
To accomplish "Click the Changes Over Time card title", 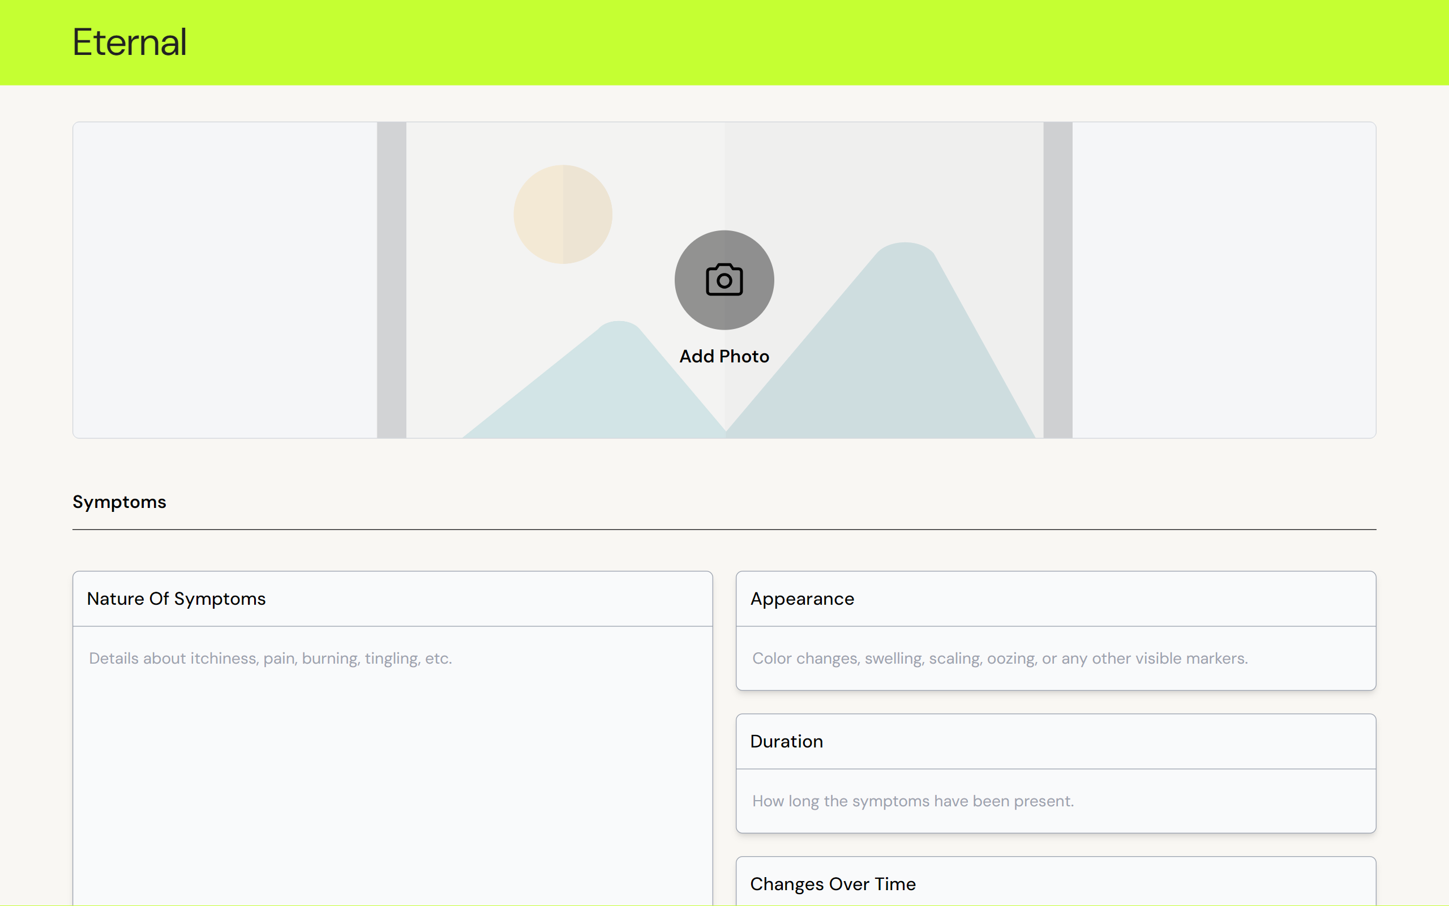I will point(832,884).
